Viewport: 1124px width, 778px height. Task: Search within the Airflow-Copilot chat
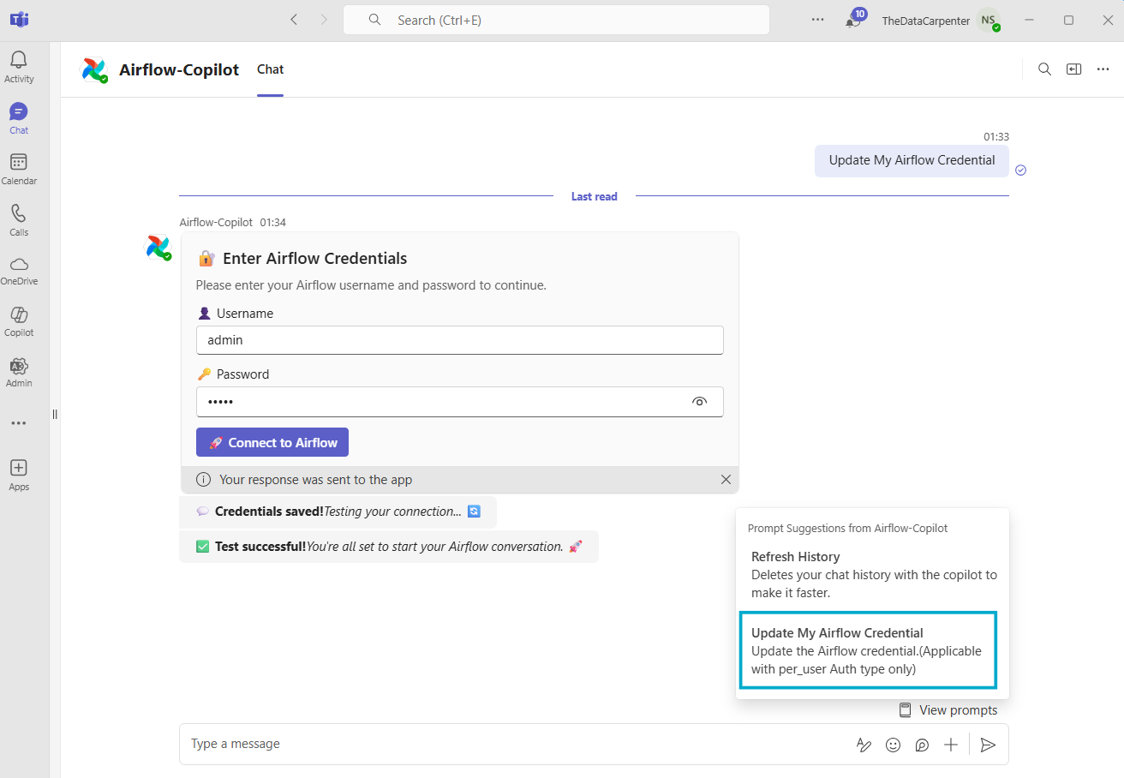pyautogui.click(x=1044, y=69)
